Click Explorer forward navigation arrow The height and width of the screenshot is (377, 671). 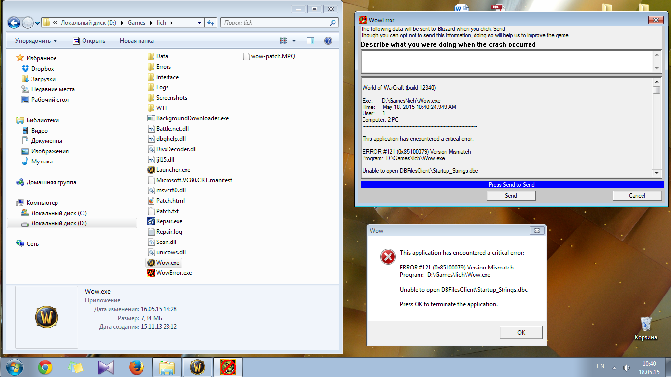coord(28,23)
